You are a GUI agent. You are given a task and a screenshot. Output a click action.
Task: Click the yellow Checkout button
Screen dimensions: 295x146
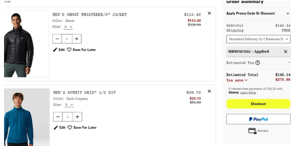tap(258, 104)
